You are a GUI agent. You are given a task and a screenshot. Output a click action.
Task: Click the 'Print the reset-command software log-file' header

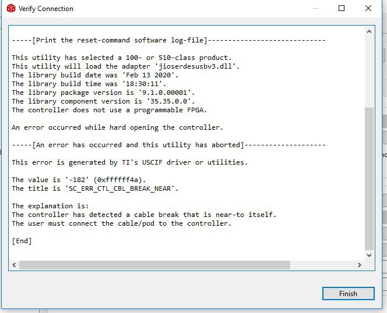tap(119, 40)
